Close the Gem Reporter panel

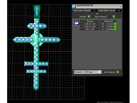pyautogui.click(x=120, y=6)
